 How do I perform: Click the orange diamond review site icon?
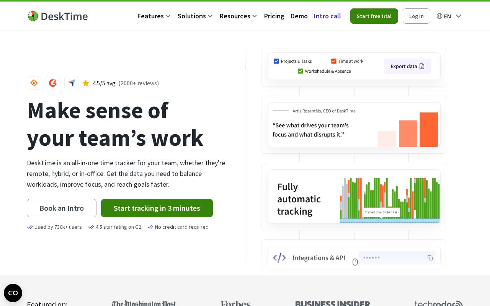click(x=34, y=83)
